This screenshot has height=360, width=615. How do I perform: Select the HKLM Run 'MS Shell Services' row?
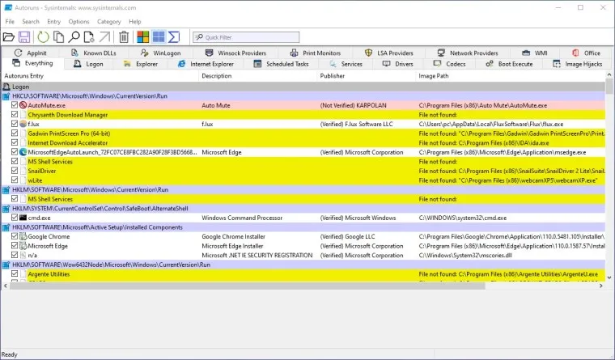(x=303, y=199)
